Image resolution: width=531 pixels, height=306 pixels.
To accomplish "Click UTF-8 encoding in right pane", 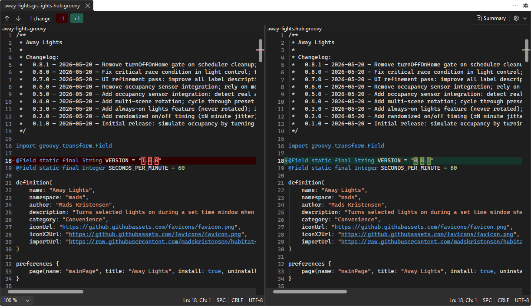I will [x=522, y=300].
